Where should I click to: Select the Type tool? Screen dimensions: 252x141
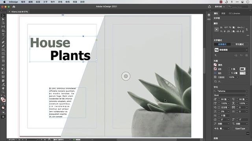pos(3,35)
